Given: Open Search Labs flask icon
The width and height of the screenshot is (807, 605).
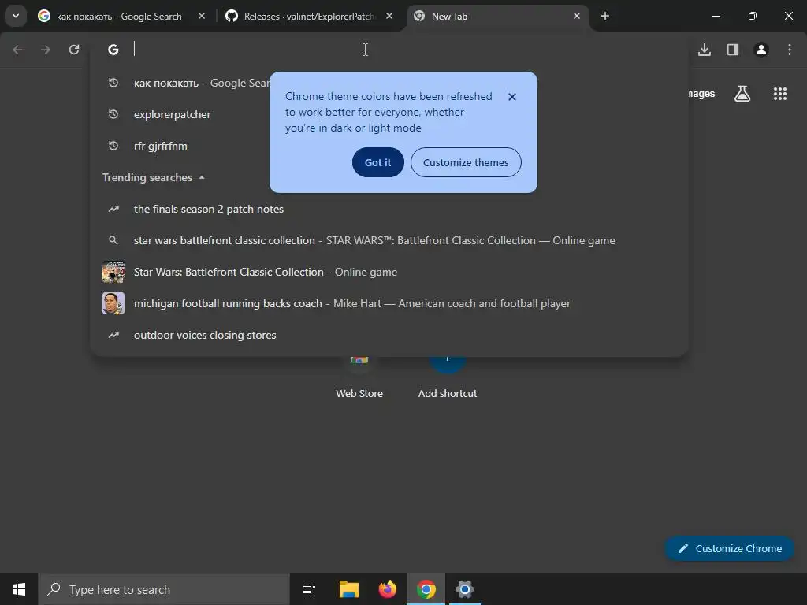Looking at the screenshot, I should 742,94.
